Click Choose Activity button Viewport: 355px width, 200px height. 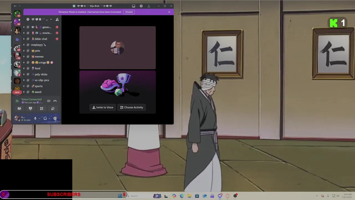click(132, 107)
